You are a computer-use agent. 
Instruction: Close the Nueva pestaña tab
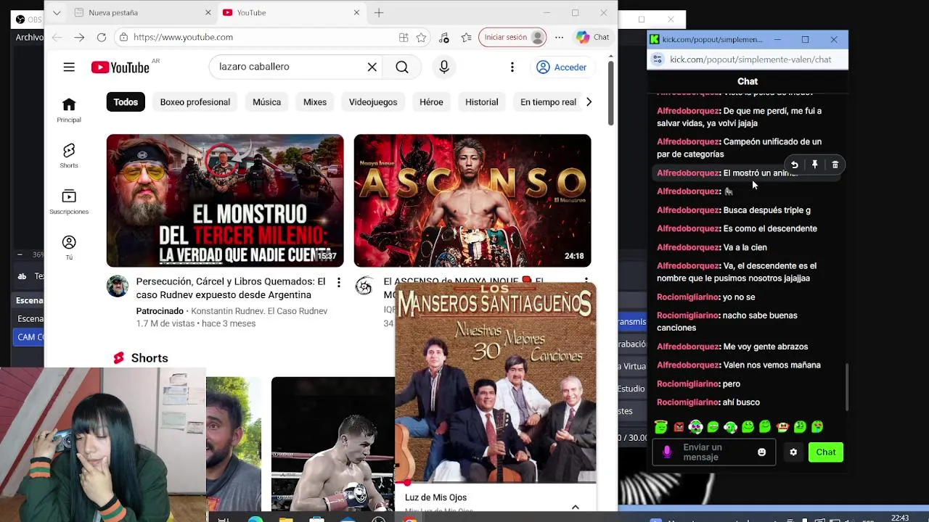[x=208, y=12]
